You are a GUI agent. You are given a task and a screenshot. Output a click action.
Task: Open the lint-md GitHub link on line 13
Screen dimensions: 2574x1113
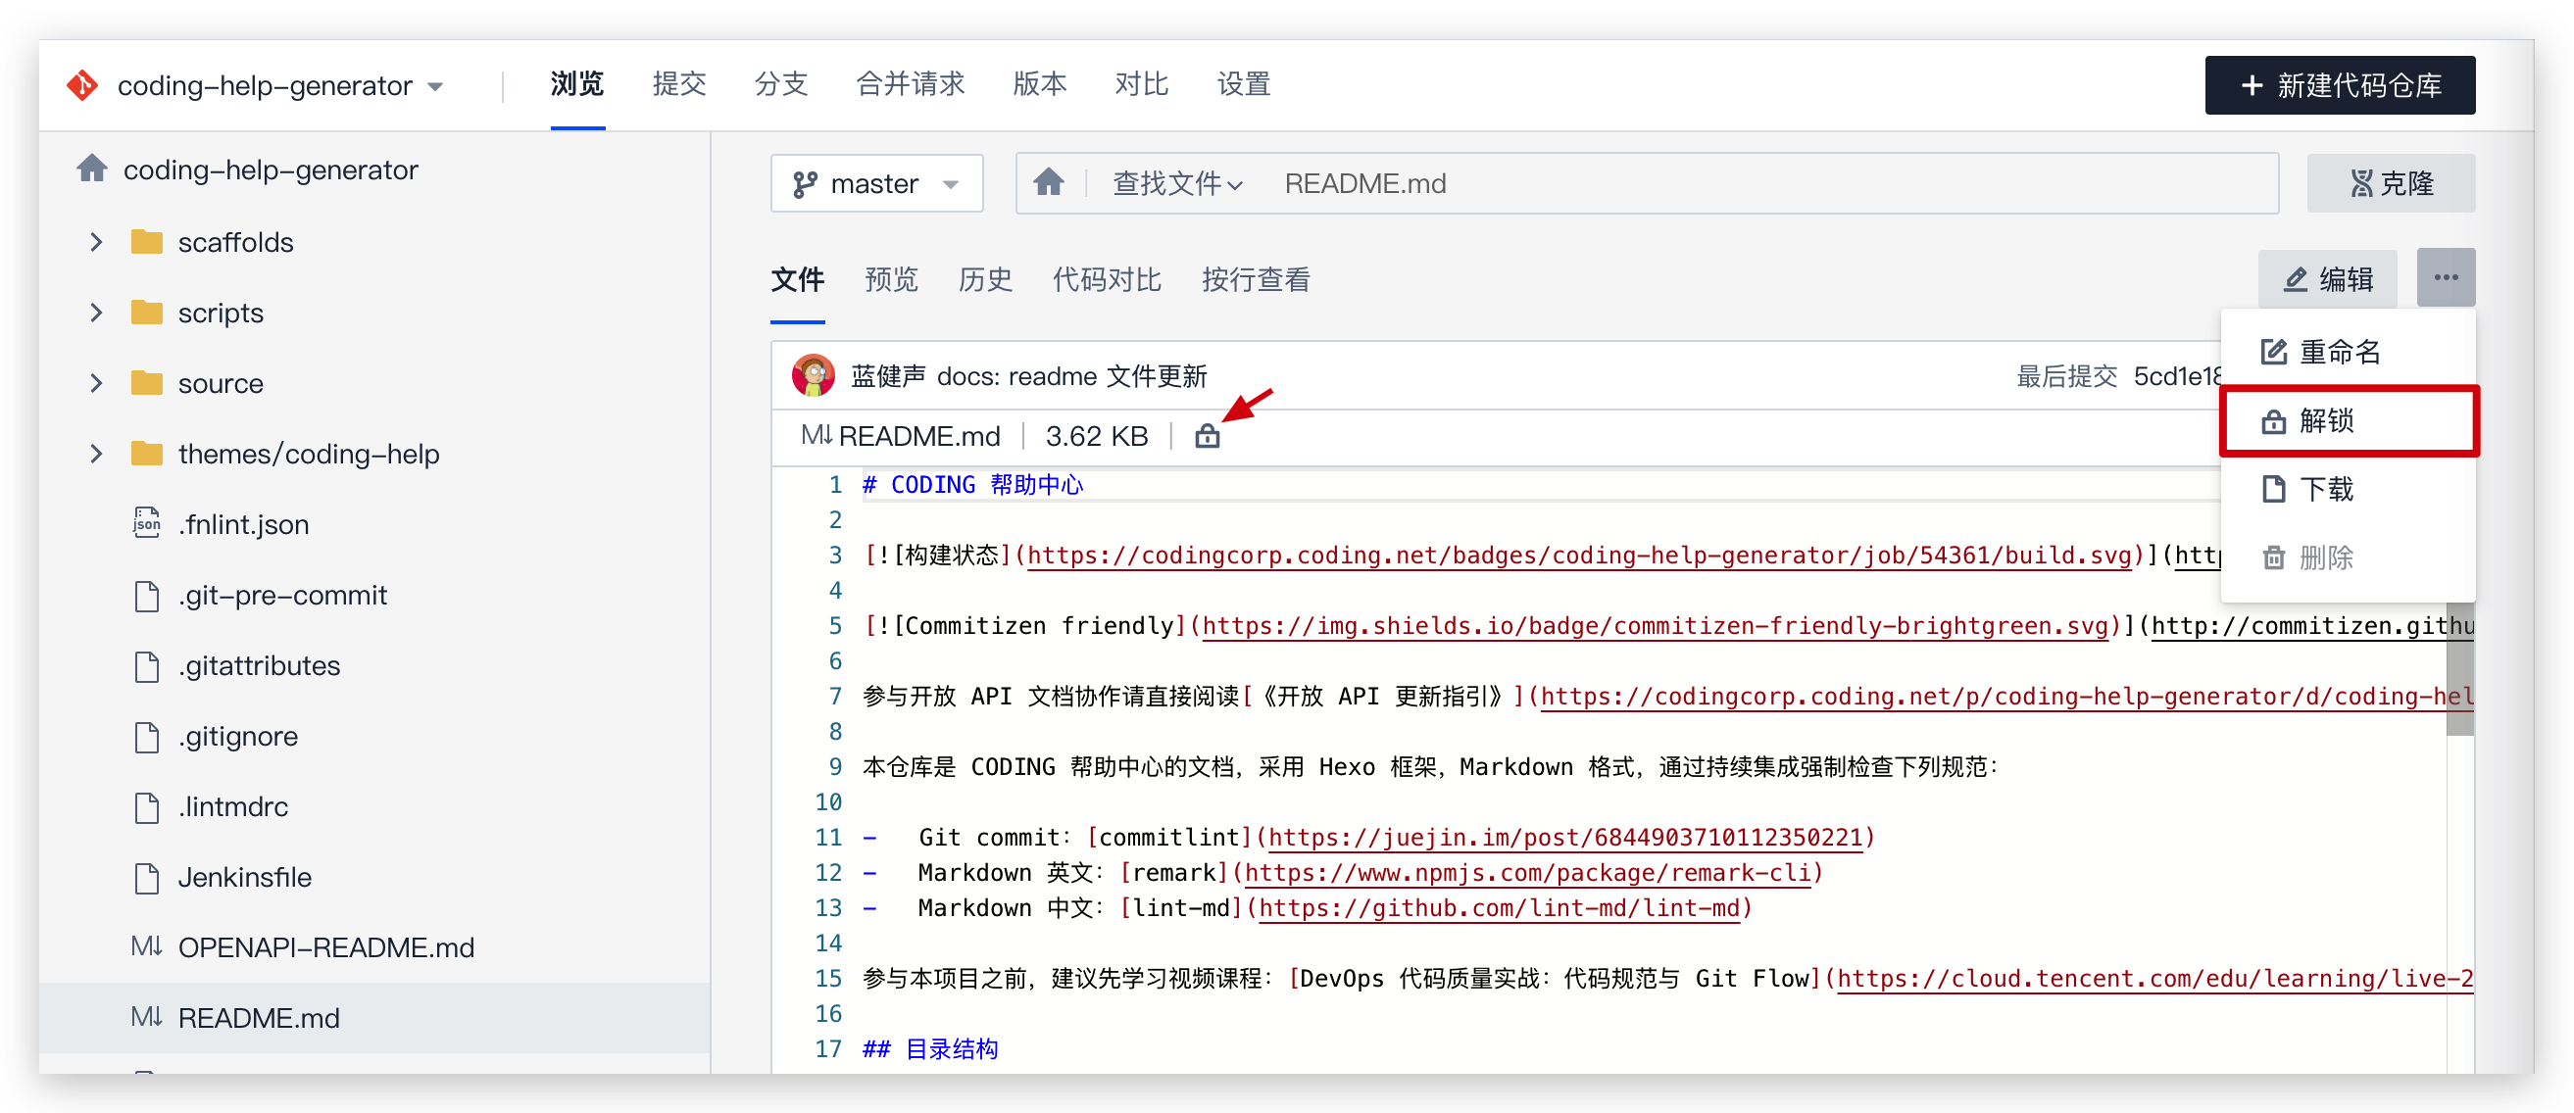pos(1499,908)
